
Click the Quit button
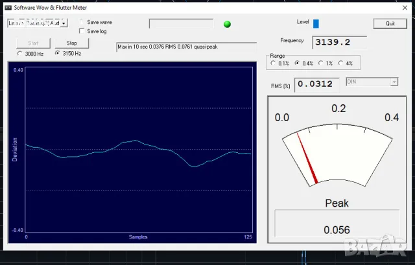coord(390,23)
